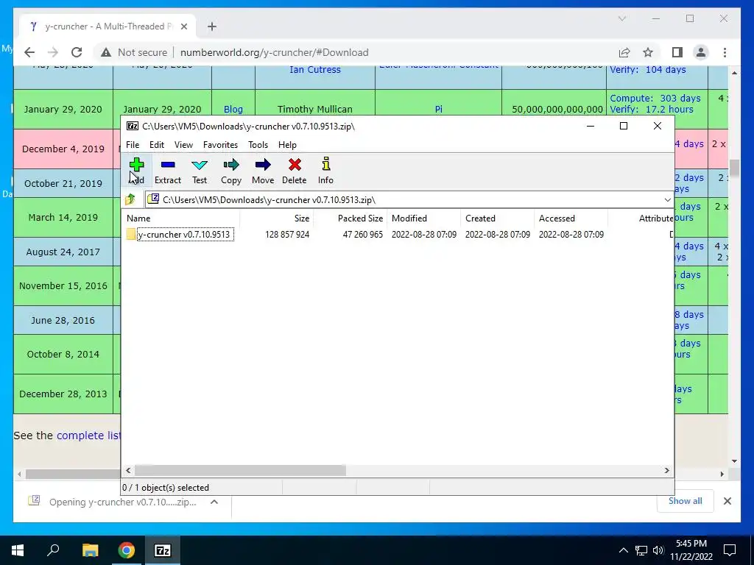Open Chrome's three-dot menu

[x=725, y=52]
